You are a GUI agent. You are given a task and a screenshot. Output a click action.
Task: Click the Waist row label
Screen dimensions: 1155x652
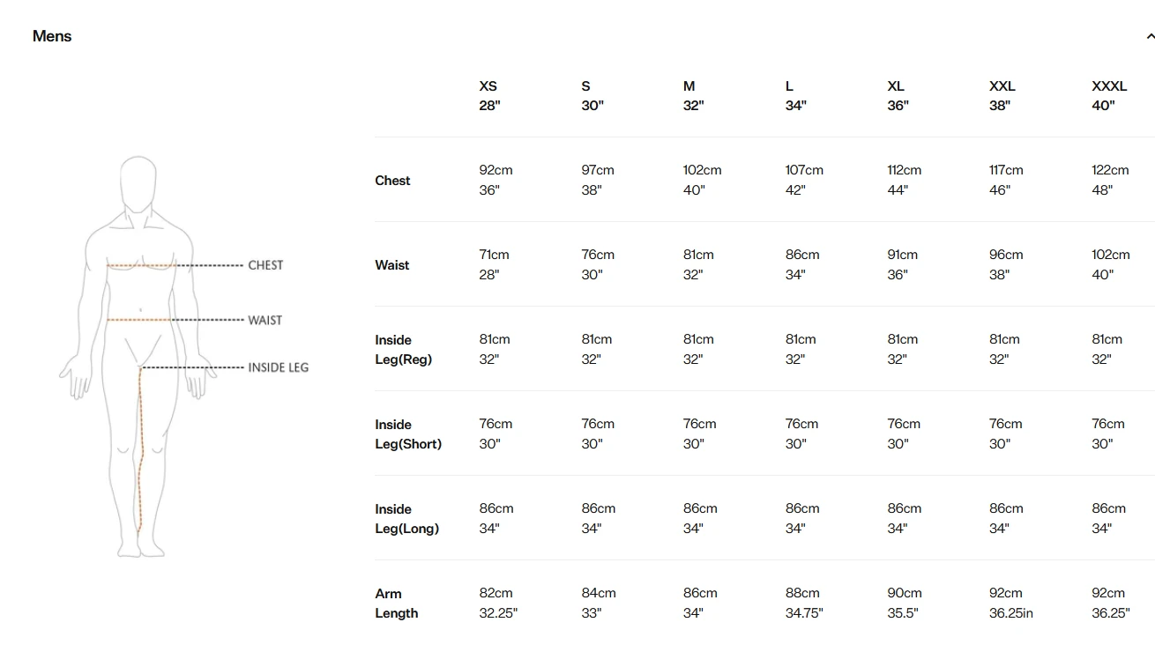click(x=391, y=265)
